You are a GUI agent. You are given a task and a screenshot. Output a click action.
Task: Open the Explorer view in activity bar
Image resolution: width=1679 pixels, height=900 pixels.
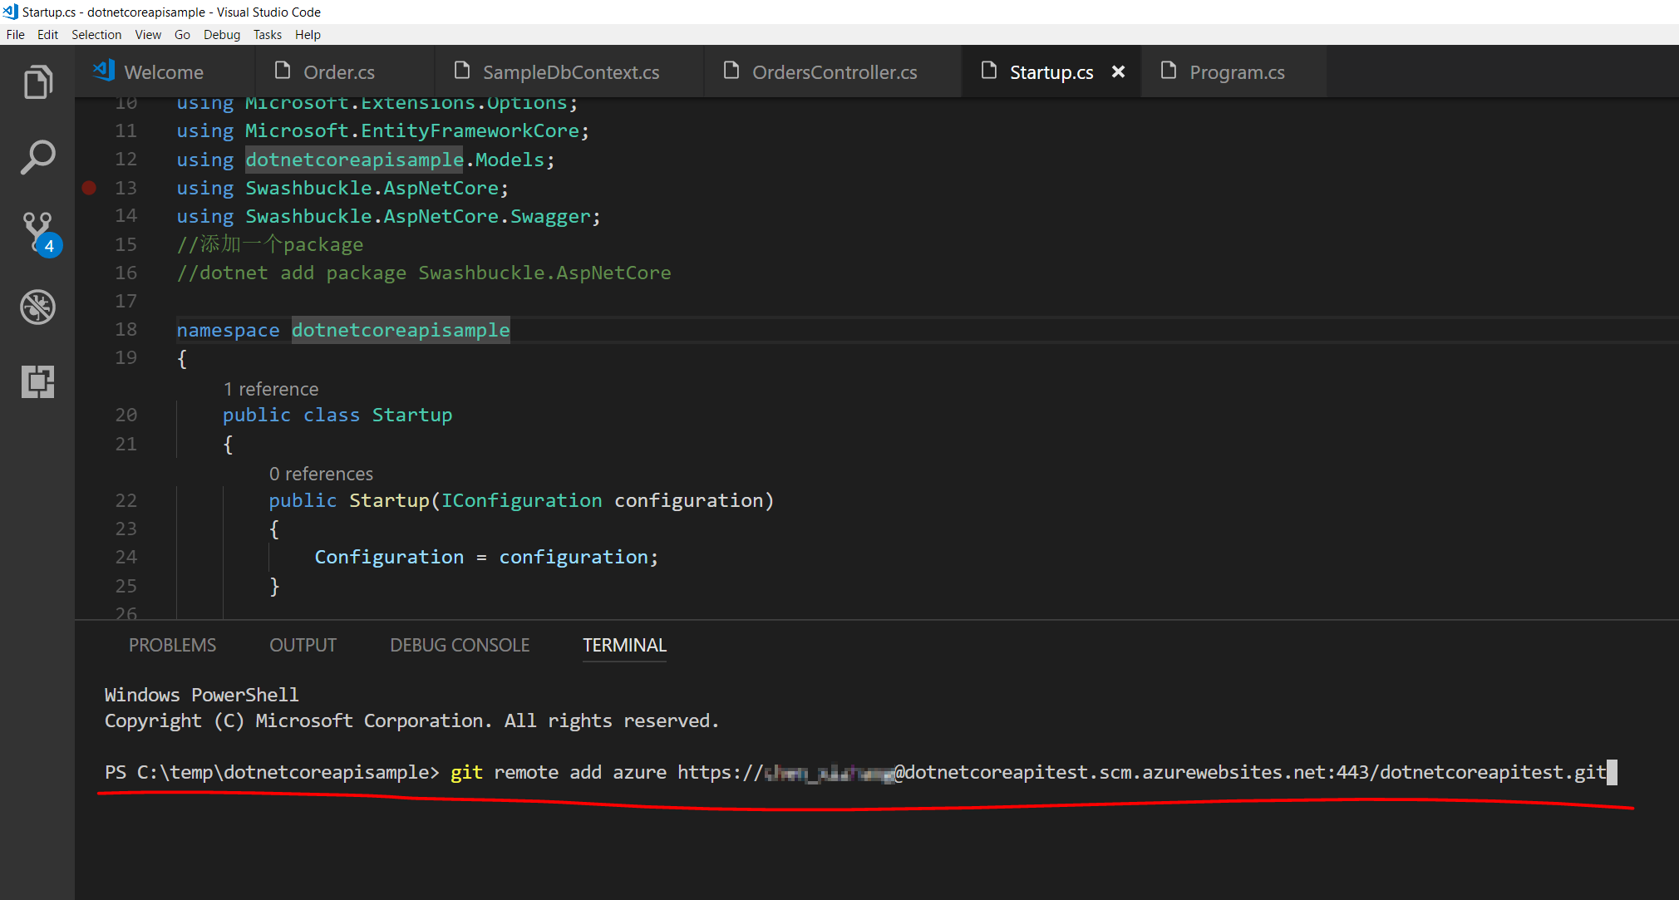(x=37, y=82)
